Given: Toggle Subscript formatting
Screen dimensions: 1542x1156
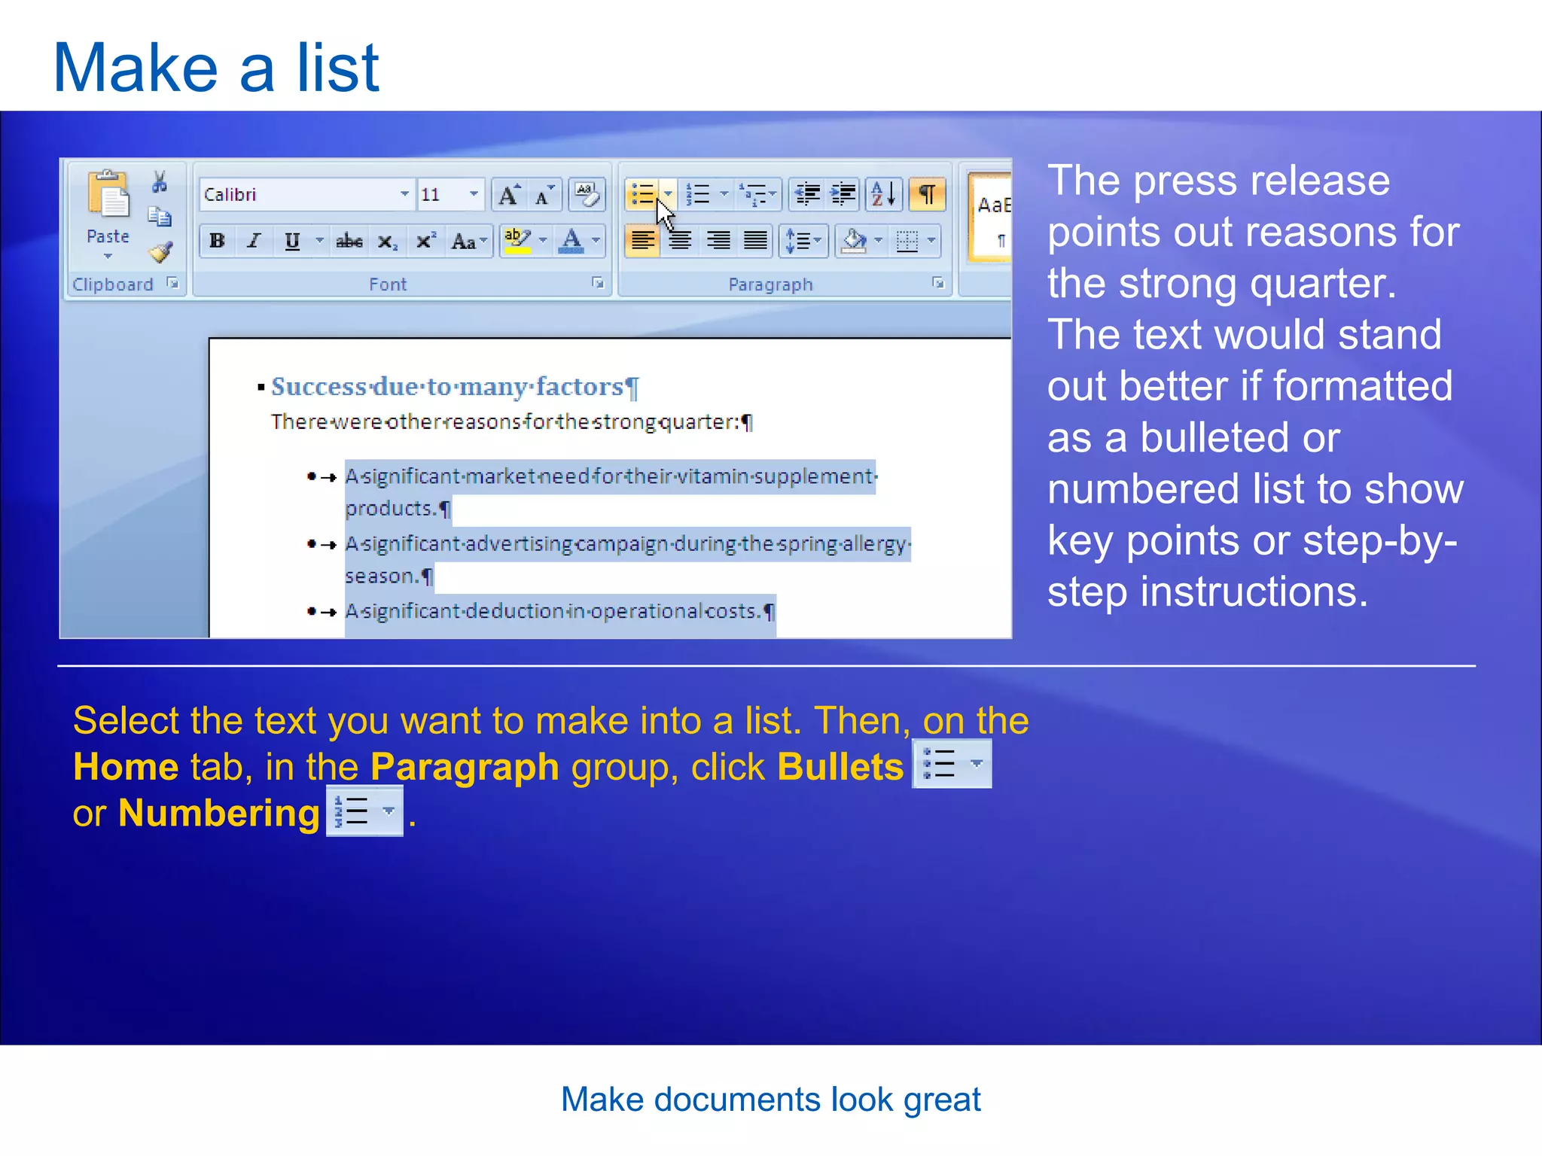Looking at the screenshot, I should pyautogui.click(x=387, y=241).
